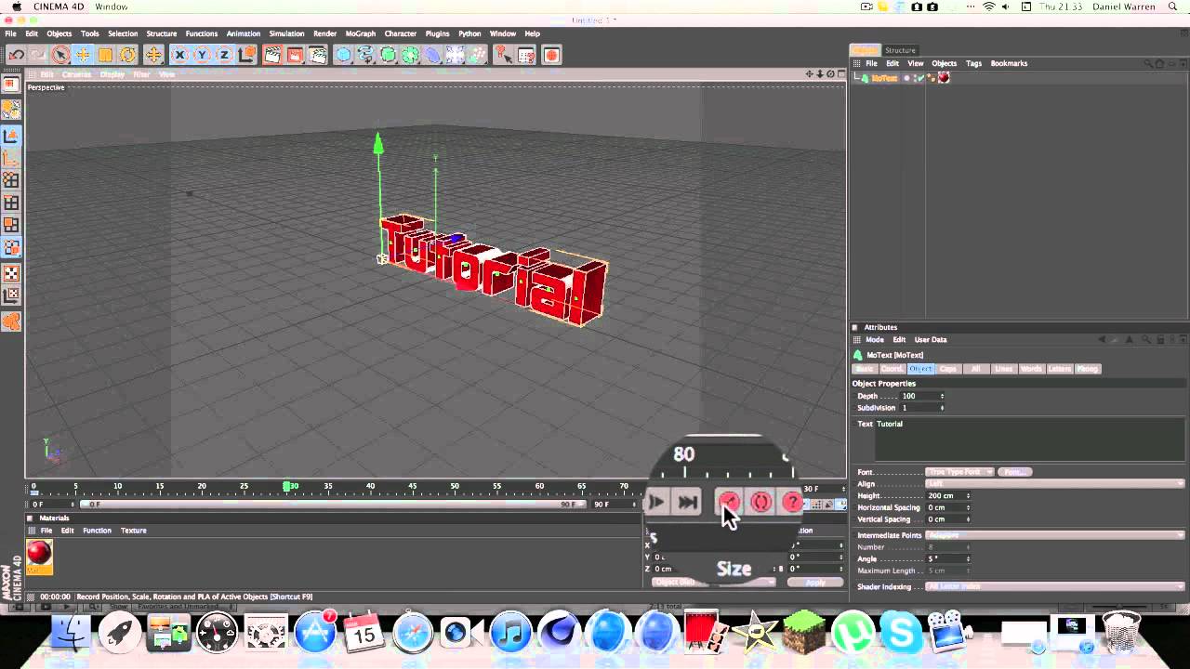Adjust Vertical Spacing stepper
The width and height of the screenshot is (1190, 669).
coord(969,519)
